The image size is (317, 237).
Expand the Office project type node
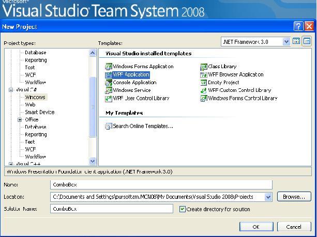point(20,120)
